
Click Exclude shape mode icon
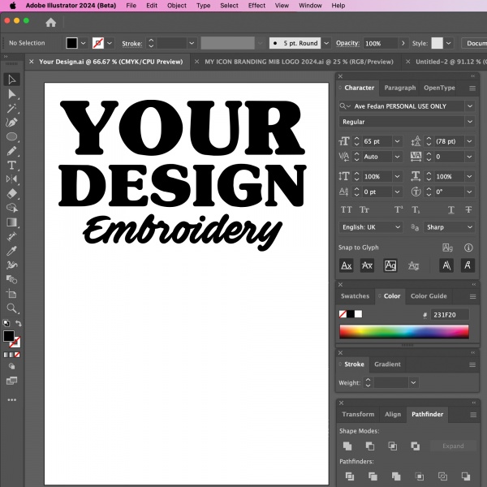point(416,446)
